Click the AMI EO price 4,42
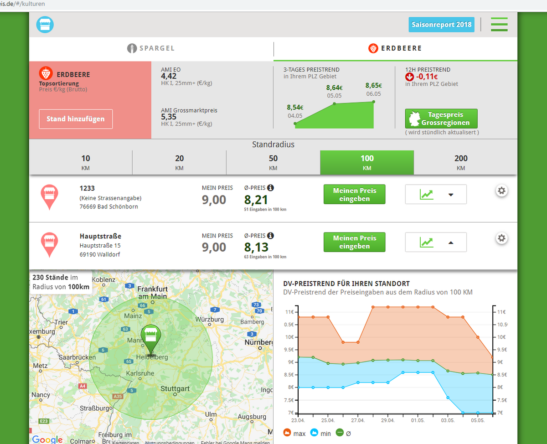Screen dimensions: 547x444 (169, 76)
